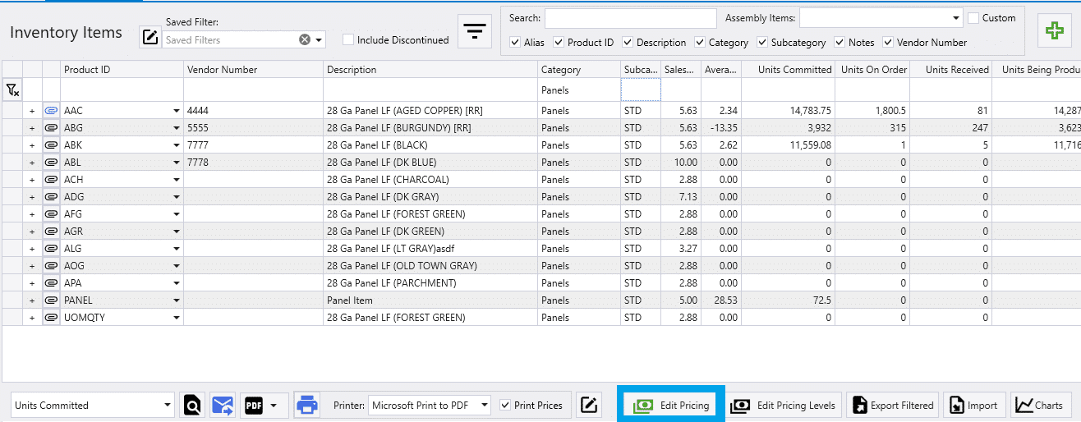Enable the Custom checkbox
The width and height of the screenshot is (1081, 422).
(x=973, y=18)
